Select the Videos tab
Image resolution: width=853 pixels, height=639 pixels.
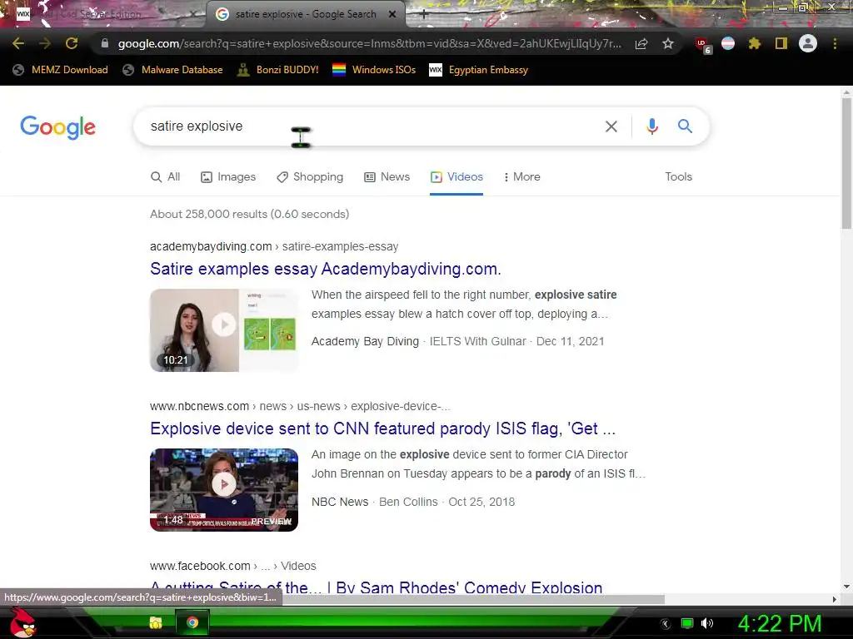tap(456, 176)
